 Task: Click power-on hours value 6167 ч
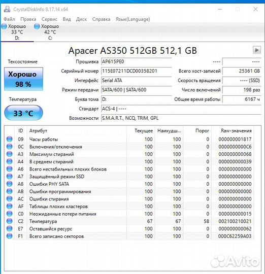click(242, 99)
